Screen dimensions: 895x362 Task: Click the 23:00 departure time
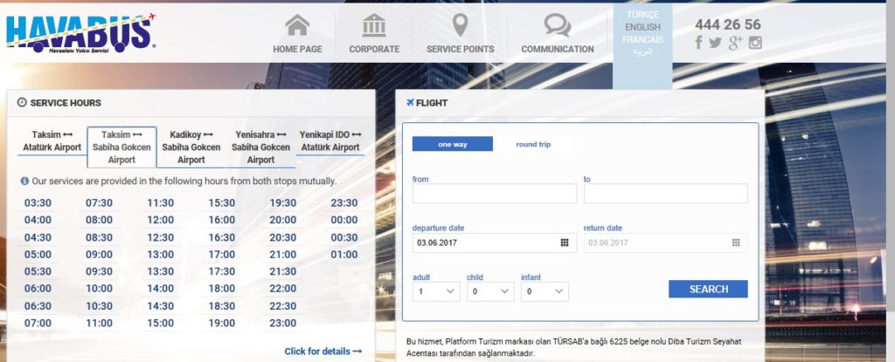click(x=283, y=323)
